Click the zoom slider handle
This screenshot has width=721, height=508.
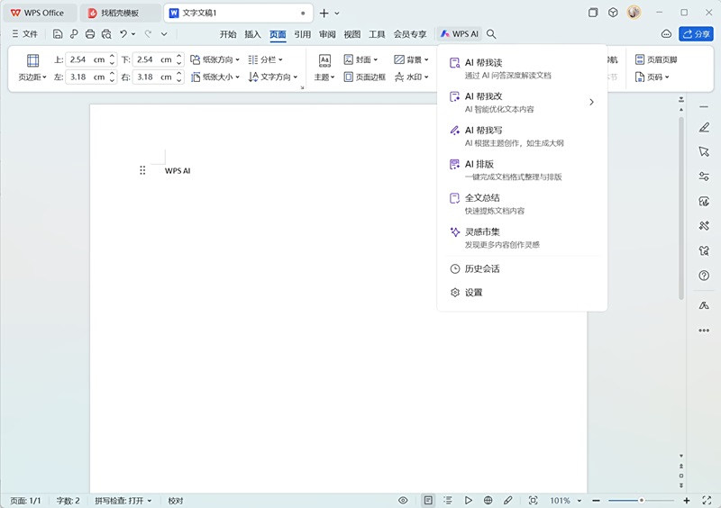coord(641,500)
